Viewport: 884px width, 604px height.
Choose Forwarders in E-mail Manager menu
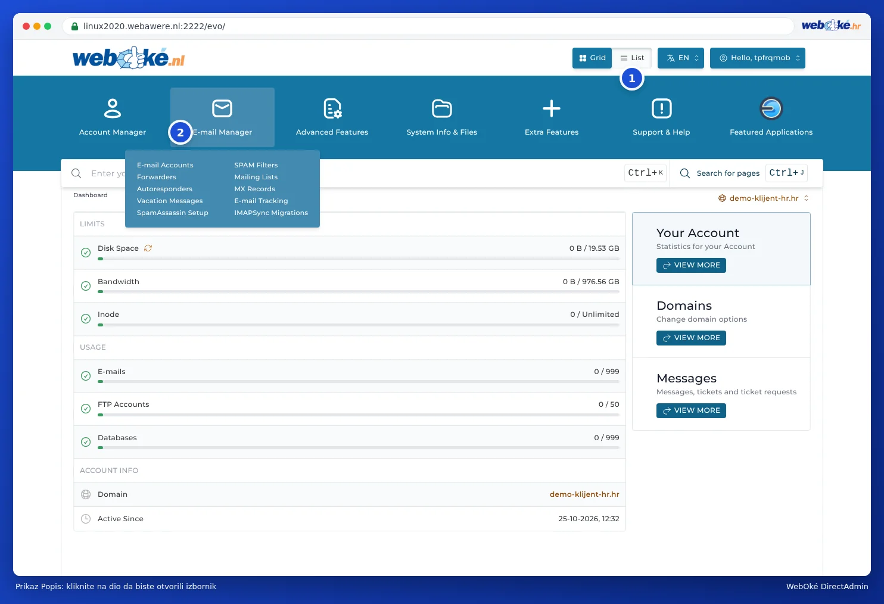click(x=157, y=177)
